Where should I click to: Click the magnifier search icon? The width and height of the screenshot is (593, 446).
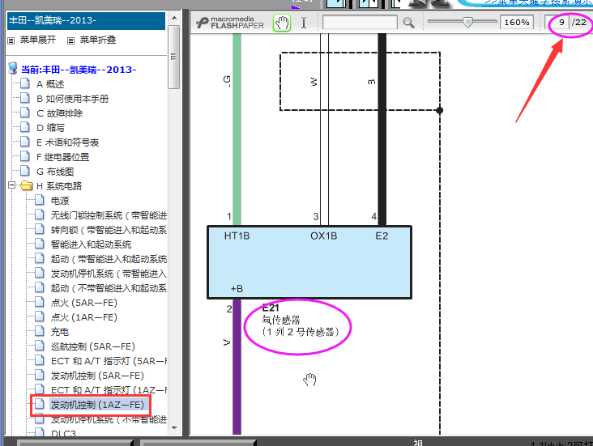[408, 23]
